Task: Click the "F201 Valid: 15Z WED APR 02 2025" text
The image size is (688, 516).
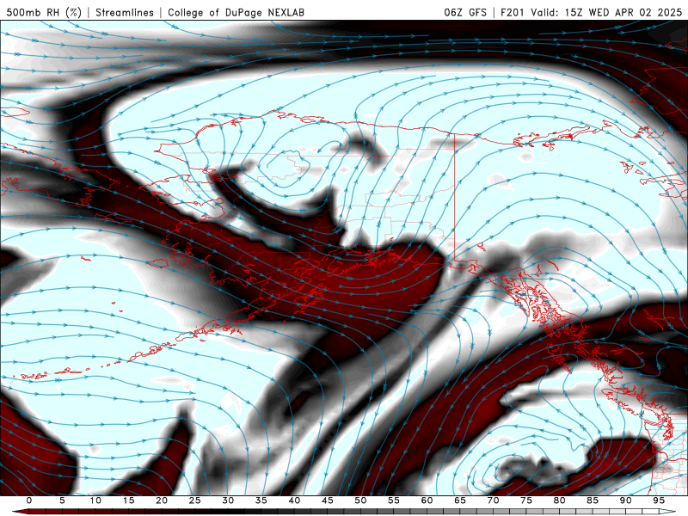Action: (592, 12)
